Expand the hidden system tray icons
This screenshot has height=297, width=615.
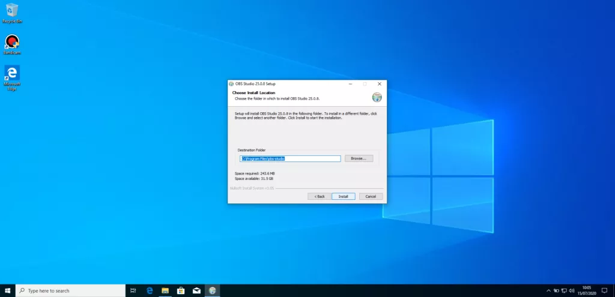pos(548,290)
